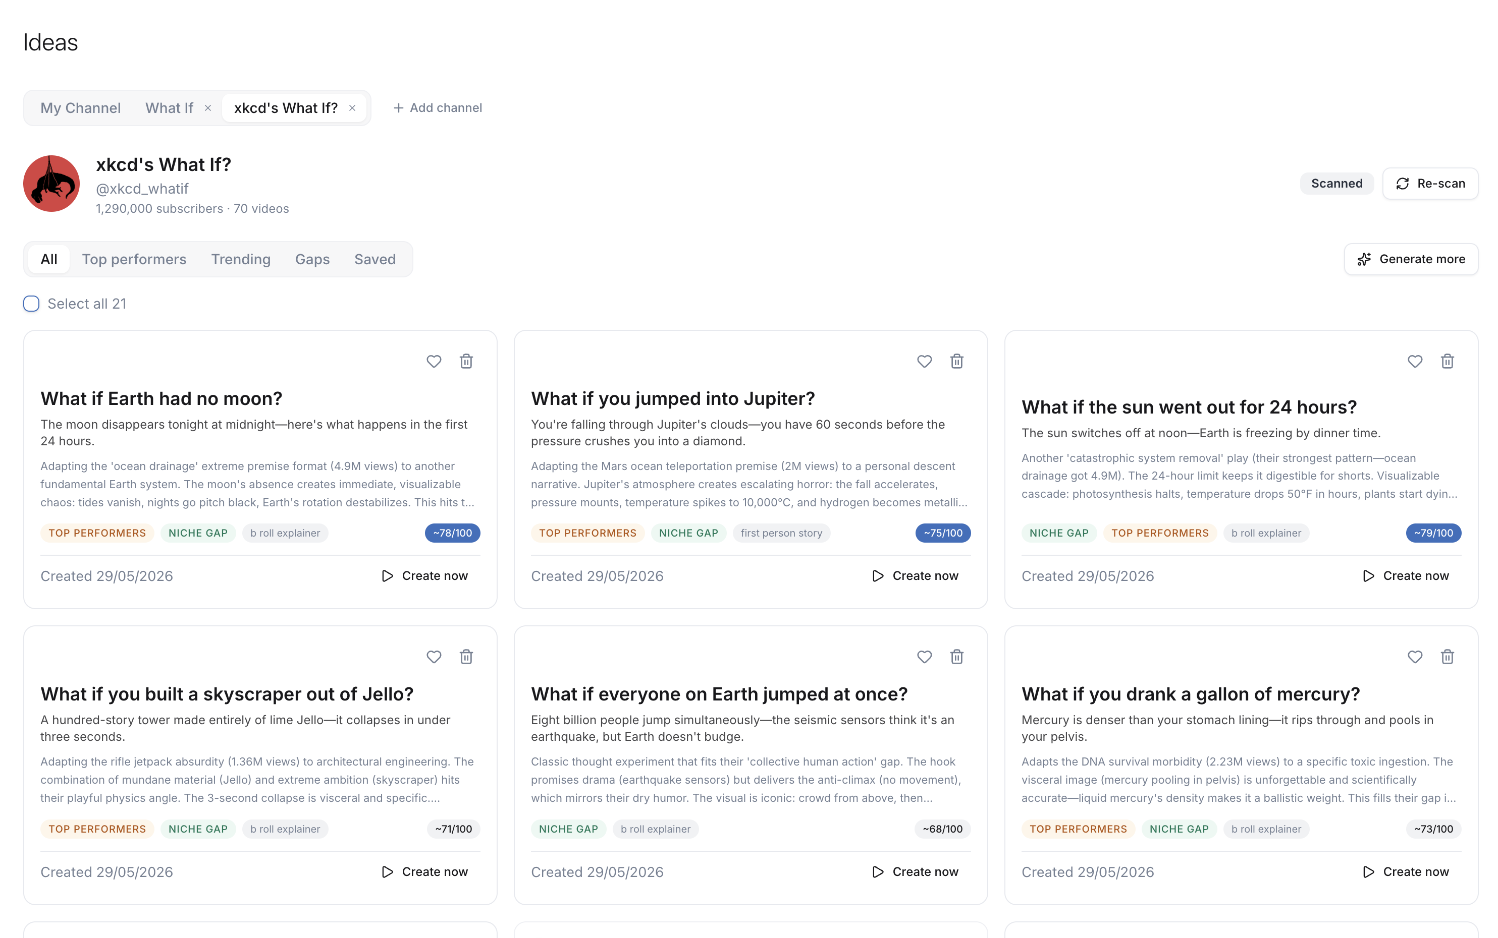Open the 'What if you jumped into Jupiter?' title
This screenshot has height=938, width=1498.
tap(673, 398)
